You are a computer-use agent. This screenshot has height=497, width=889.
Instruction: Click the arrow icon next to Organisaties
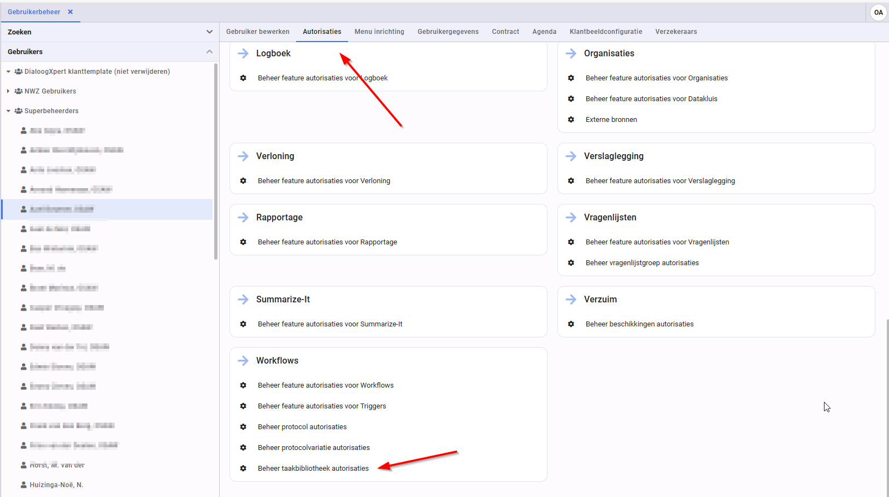pyautogui.click(x=571, y=53)
